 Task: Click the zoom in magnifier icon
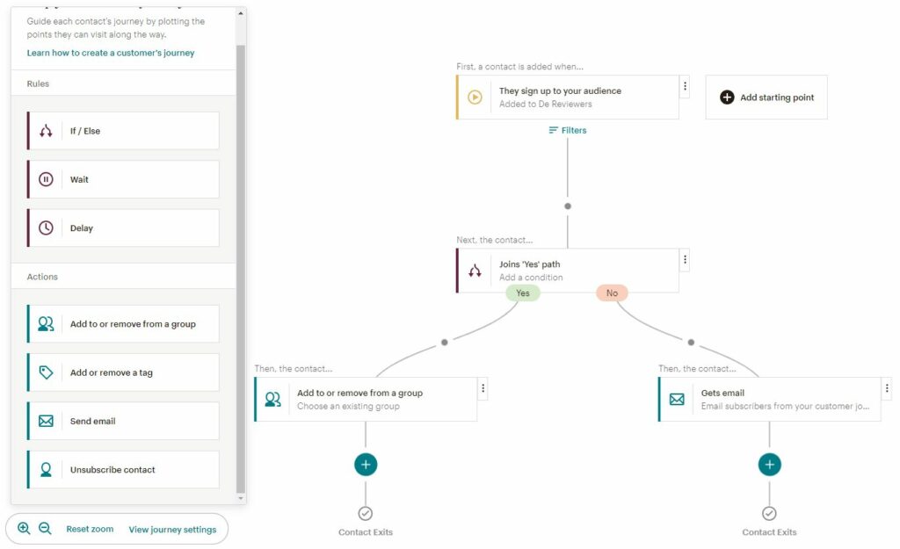coord(24,529)
